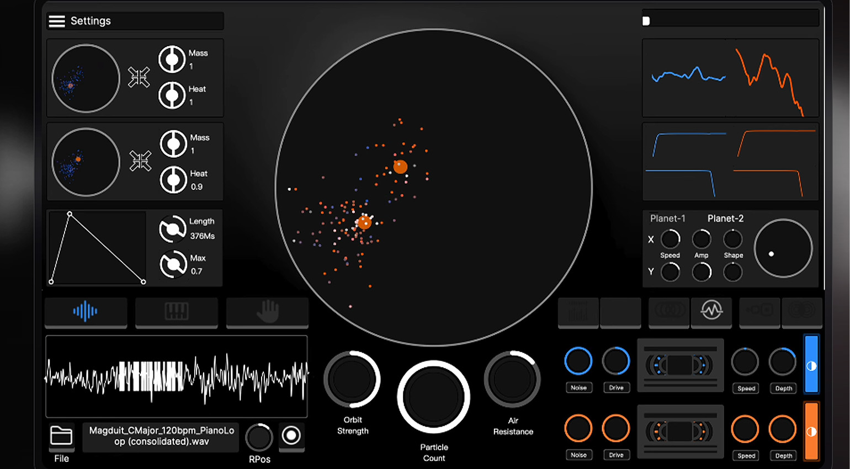This screenshot has height=469, width=850.
Task: Click the blue tape cassette icon
Action: coord(680,365)
